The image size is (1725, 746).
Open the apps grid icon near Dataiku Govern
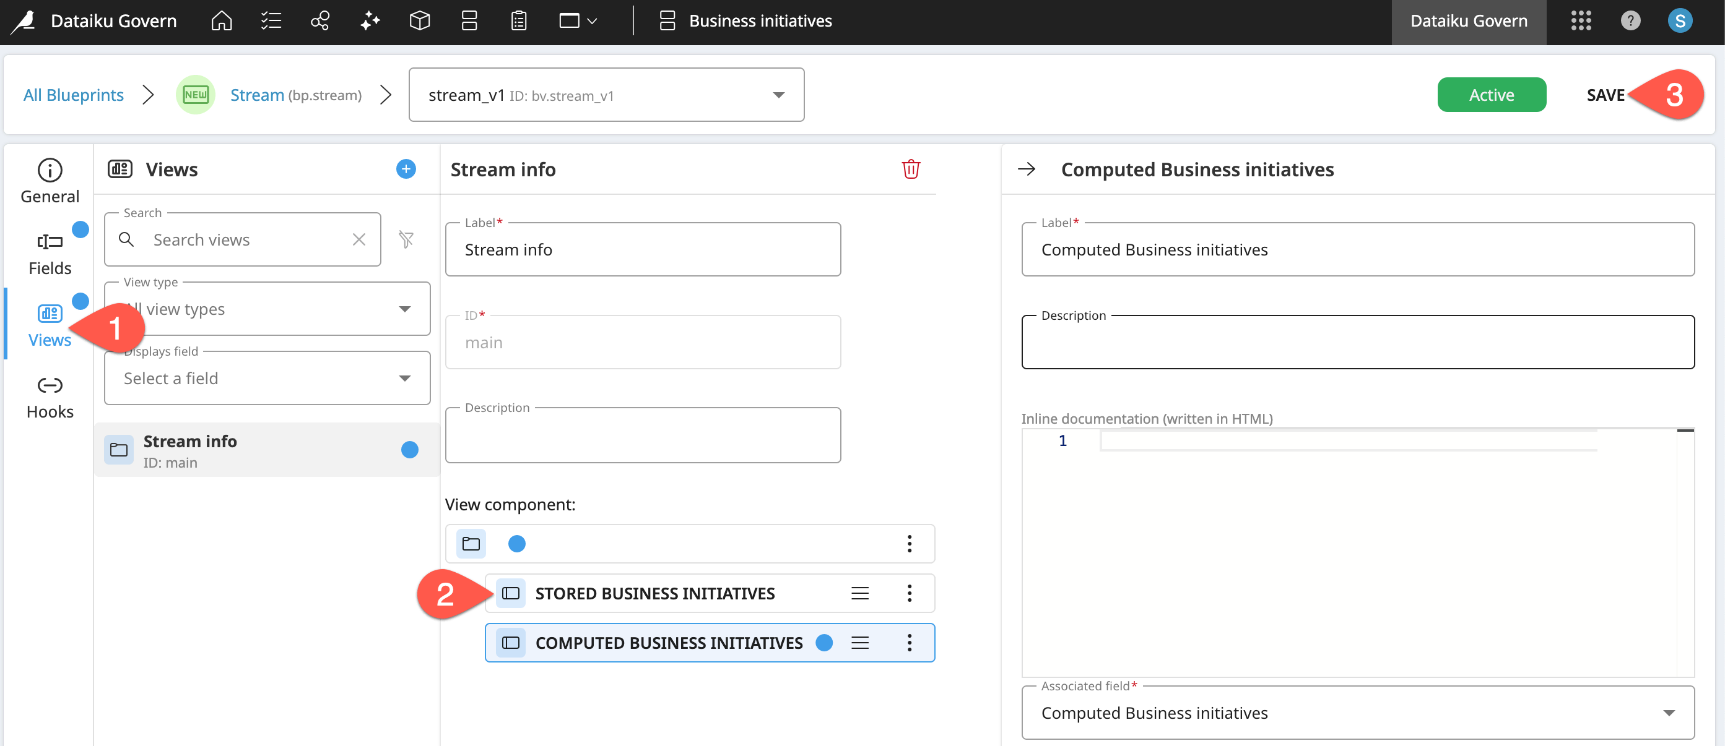coord(1582,21)
